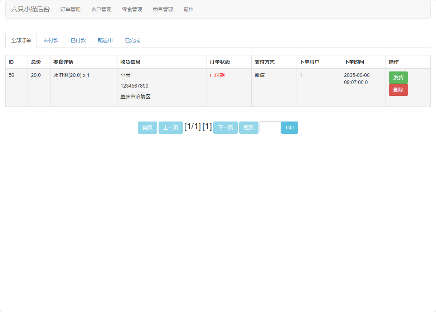
Task: Open 类目管理 category management
Action: 162,10
